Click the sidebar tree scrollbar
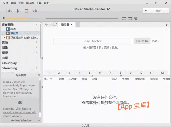The image size is (171, 128). [x=40, y=41]
